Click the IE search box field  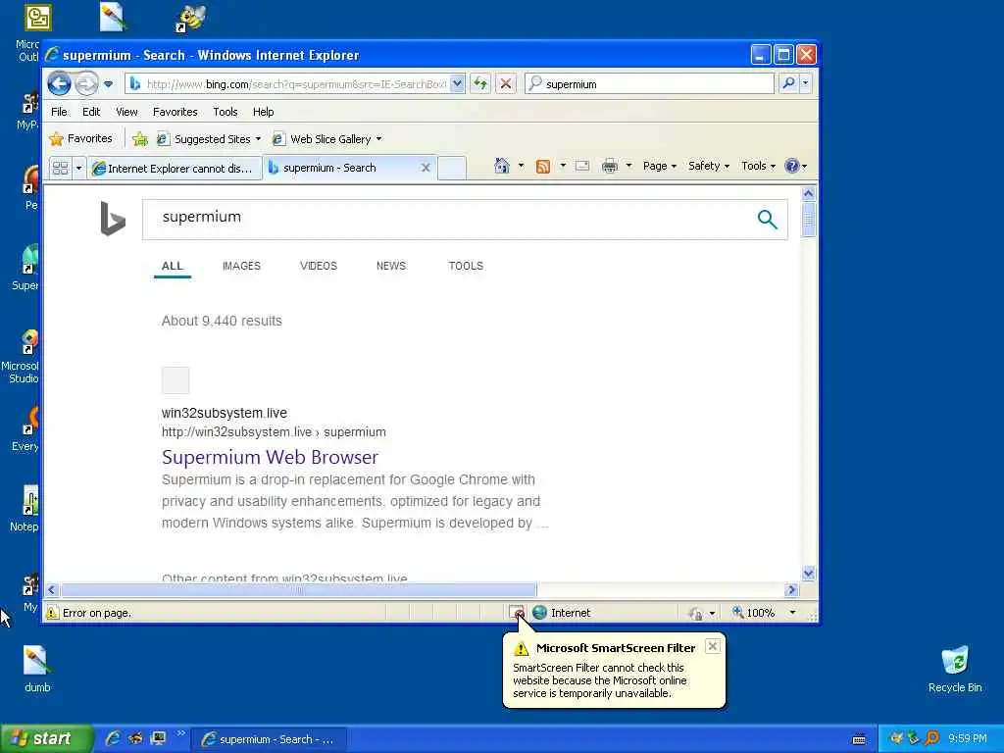pos(649,84)
